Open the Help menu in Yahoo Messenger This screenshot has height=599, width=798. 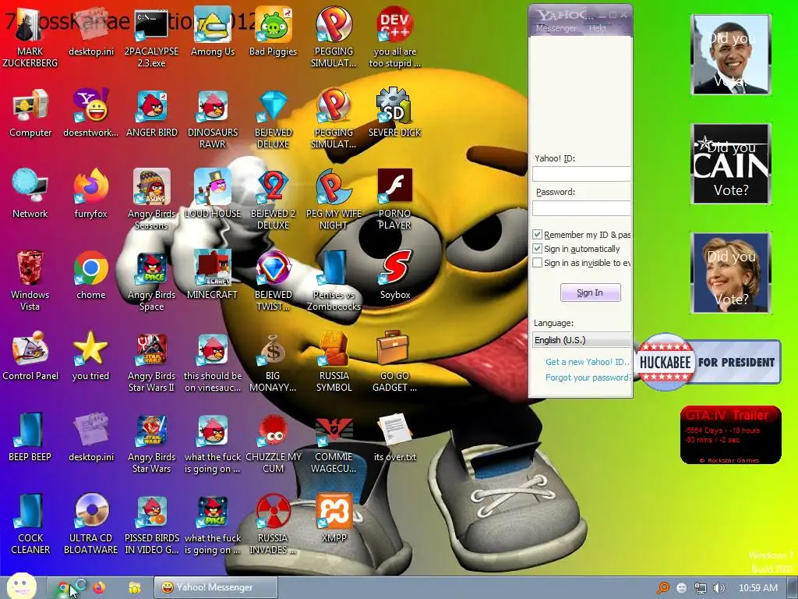[598, 29]
